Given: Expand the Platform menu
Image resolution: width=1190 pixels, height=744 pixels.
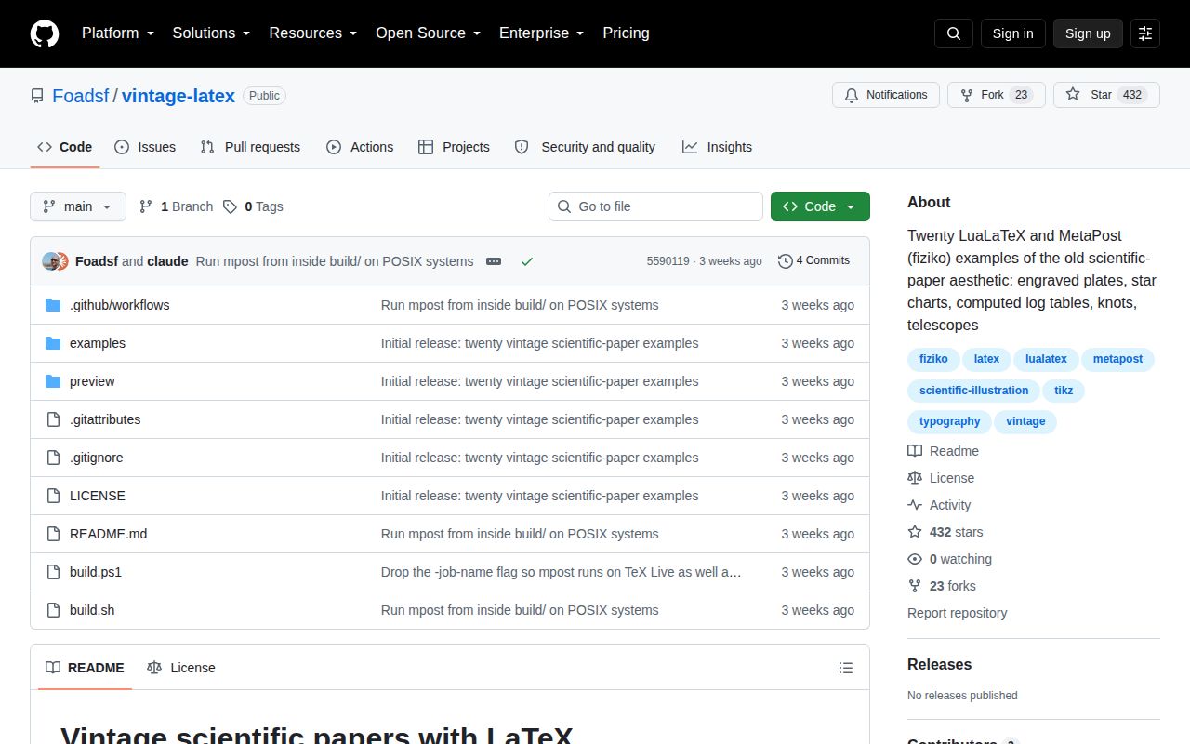Looking at the screenshot, I should click(117, 33).
